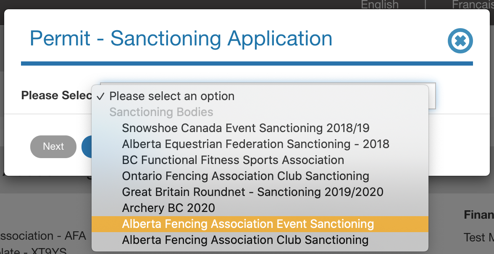Click the blue button beside Next
Image resolution: width=494 pixels, height=254 pixels.
pyautogui.click(x=87, y=146)
